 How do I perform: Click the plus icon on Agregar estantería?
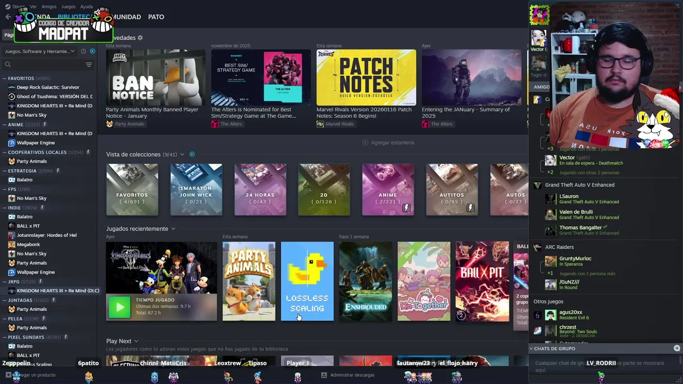point(365,143)
